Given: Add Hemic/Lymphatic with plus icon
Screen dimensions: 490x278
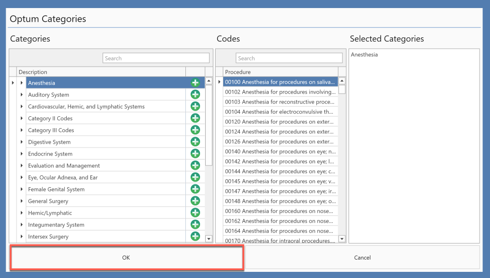Looking at the screenshot, I should click(195, 213).
